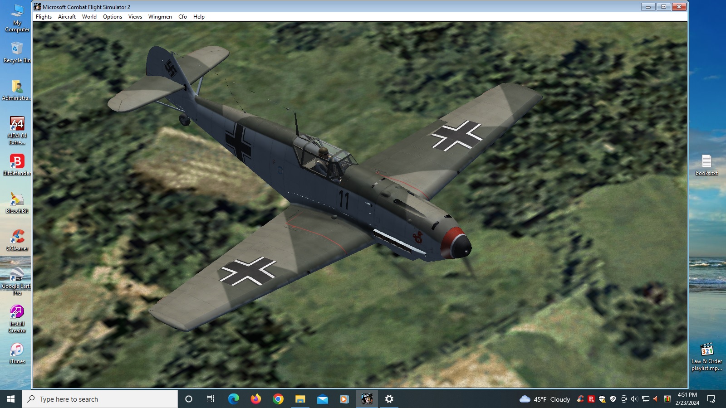This screenshot has height=408, width=726.
Task: Open the Mail app from the taskbar
Action: coord(322,399)
